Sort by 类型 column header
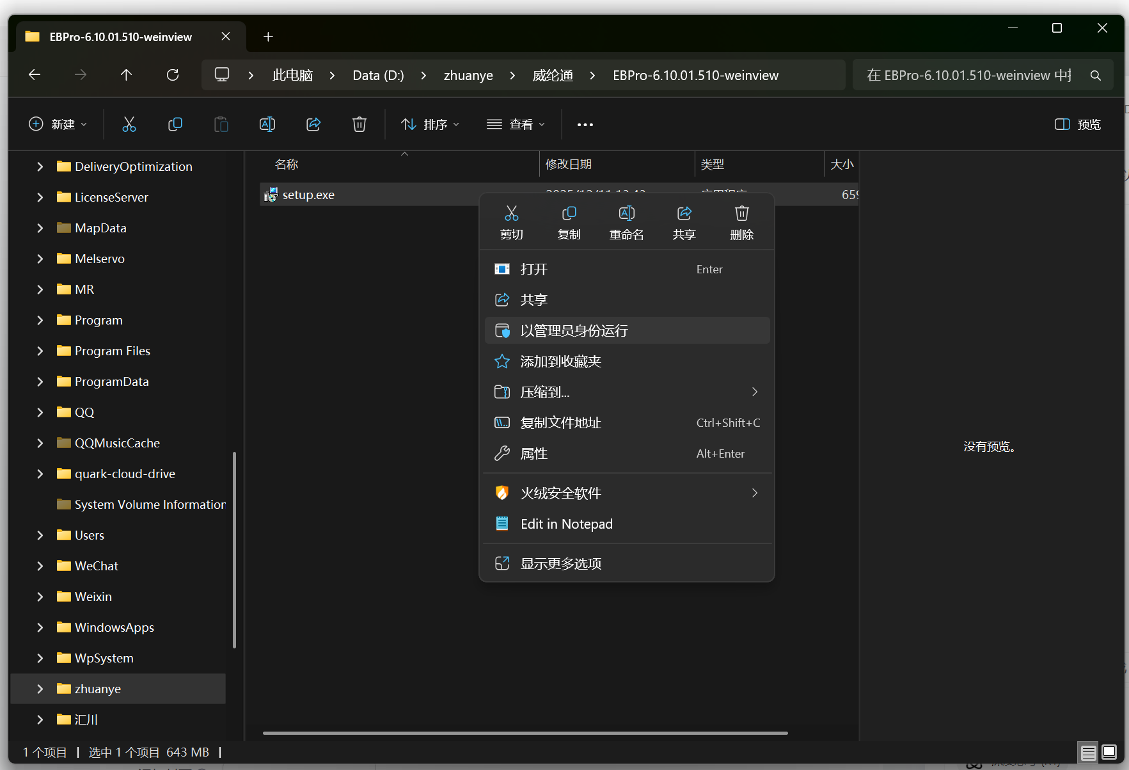Viewport: 1129px width, 770px height. pos(712,164)
